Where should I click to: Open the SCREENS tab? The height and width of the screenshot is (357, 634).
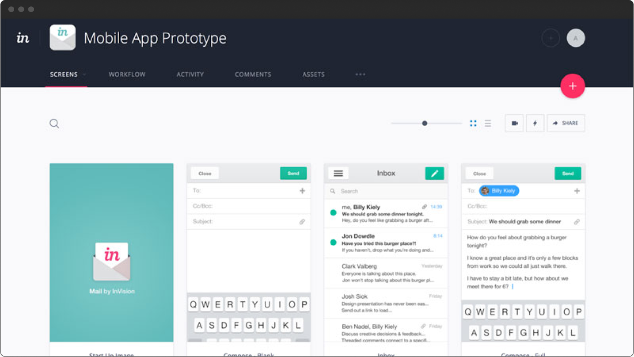tap(64, 75)
